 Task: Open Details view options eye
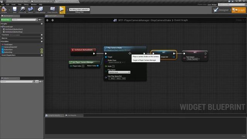click(x=41, y=81)
